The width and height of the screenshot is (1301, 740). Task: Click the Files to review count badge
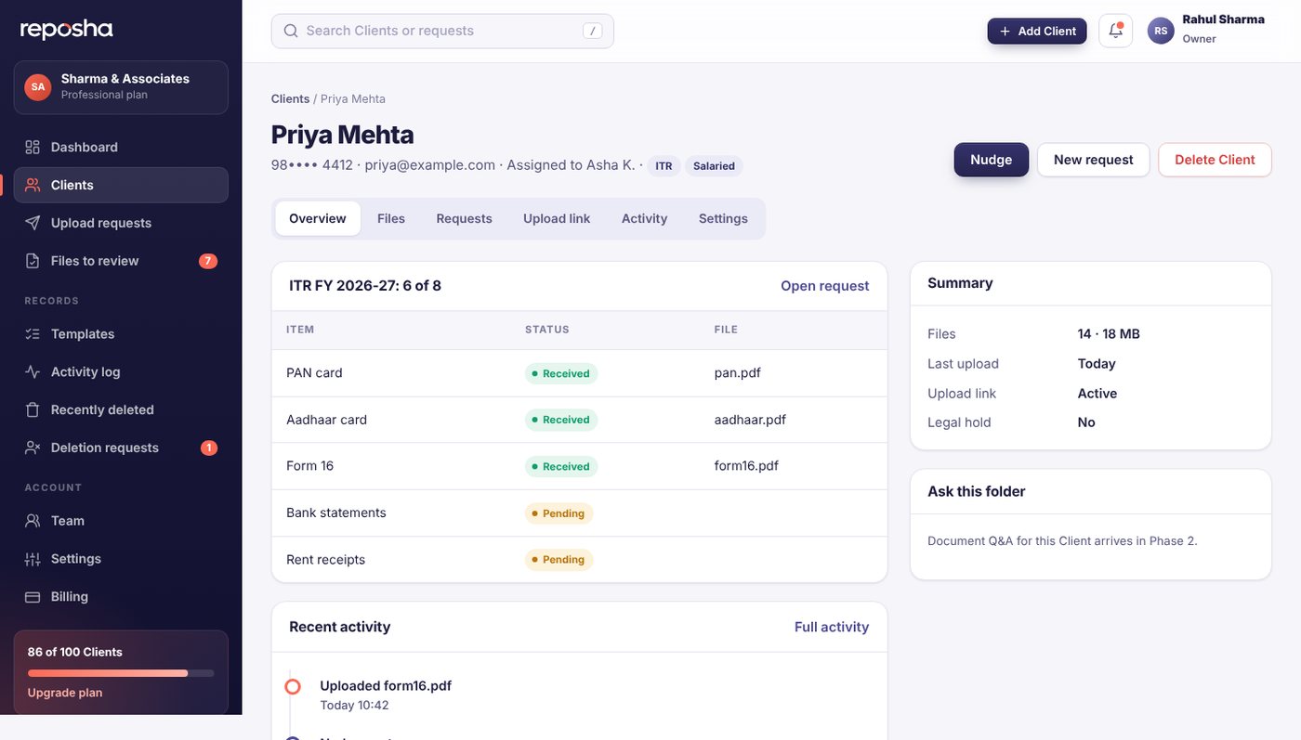208,261
